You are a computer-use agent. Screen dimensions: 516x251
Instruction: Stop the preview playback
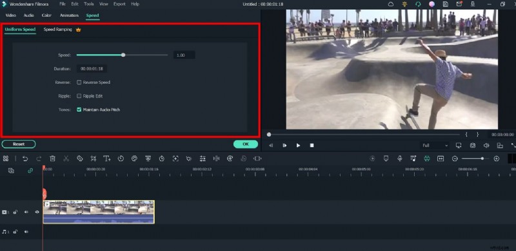pyautogui.click(x=312, y=145)
